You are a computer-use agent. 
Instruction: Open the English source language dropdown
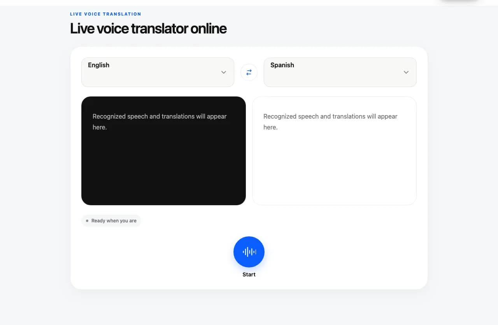point(158,72)
